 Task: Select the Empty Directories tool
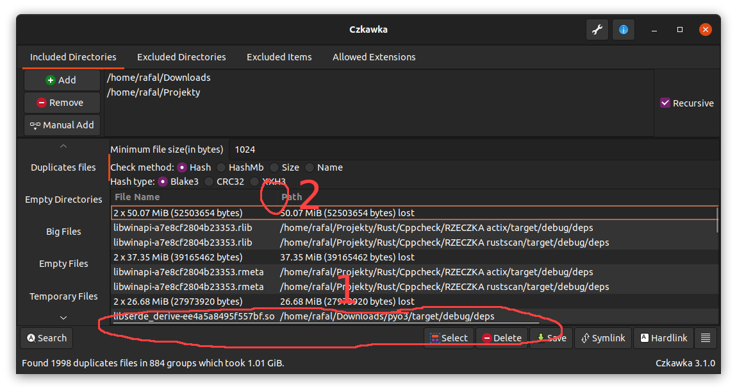tap(63, 200)
